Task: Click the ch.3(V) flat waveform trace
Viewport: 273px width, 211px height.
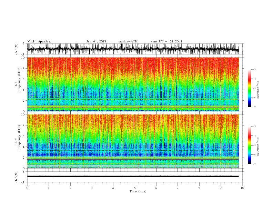Action: click(x=133, y=177)
